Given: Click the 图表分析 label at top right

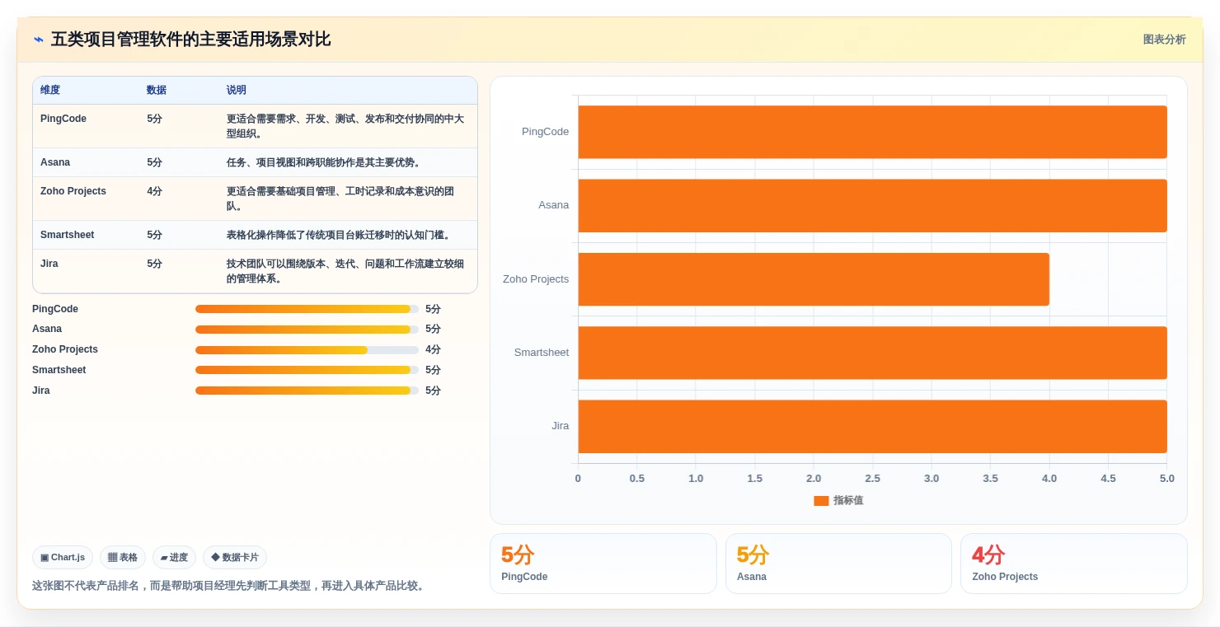Looking at the screenshot, I should [x=1164, y=40].
